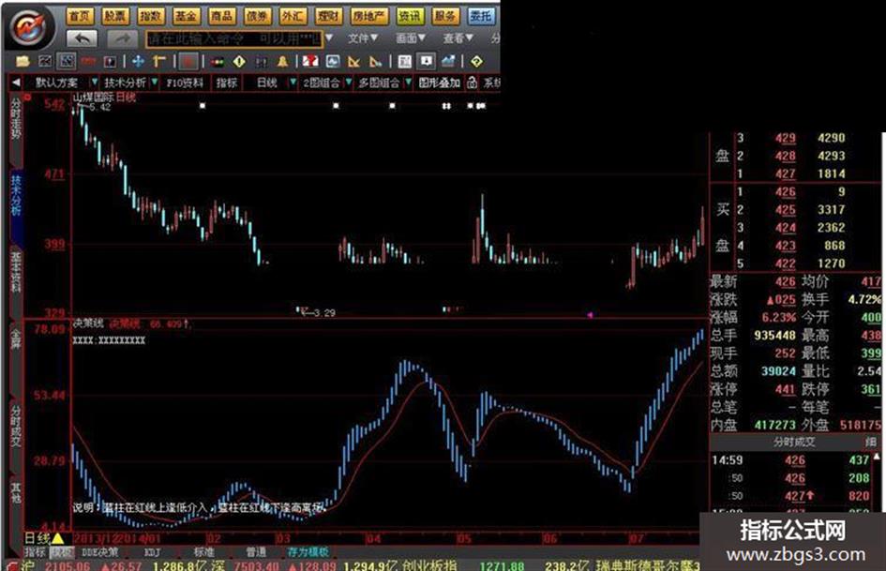Viewport: 886px width, 571px height.
Task: Open the 房地产 real estate tab
Action: (x=368, y=16)
